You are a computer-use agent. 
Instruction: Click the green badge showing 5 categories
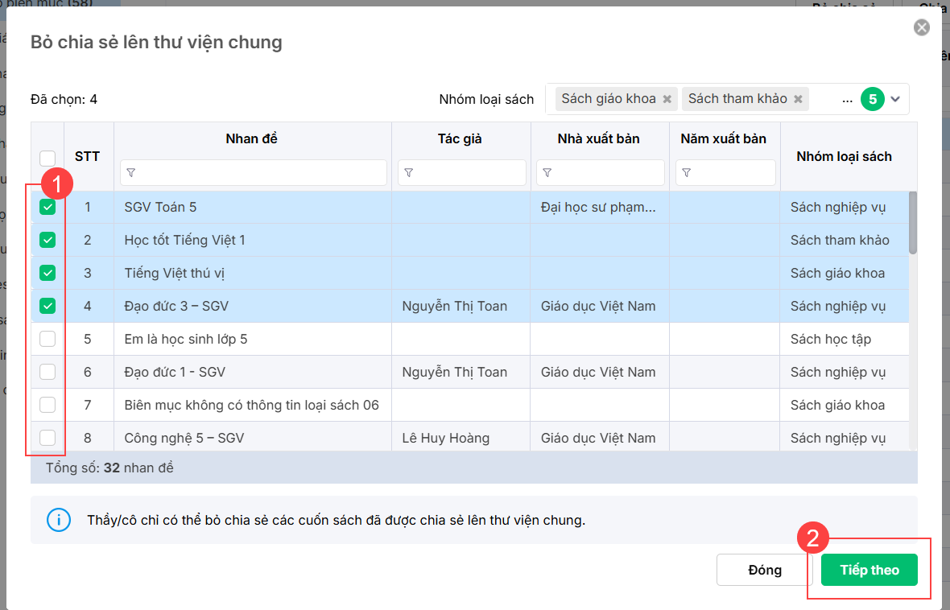pyautogui.click(x=873, y=99)
